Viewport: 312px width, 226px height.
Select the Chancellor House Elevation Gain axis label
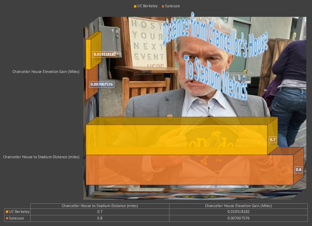46,72
